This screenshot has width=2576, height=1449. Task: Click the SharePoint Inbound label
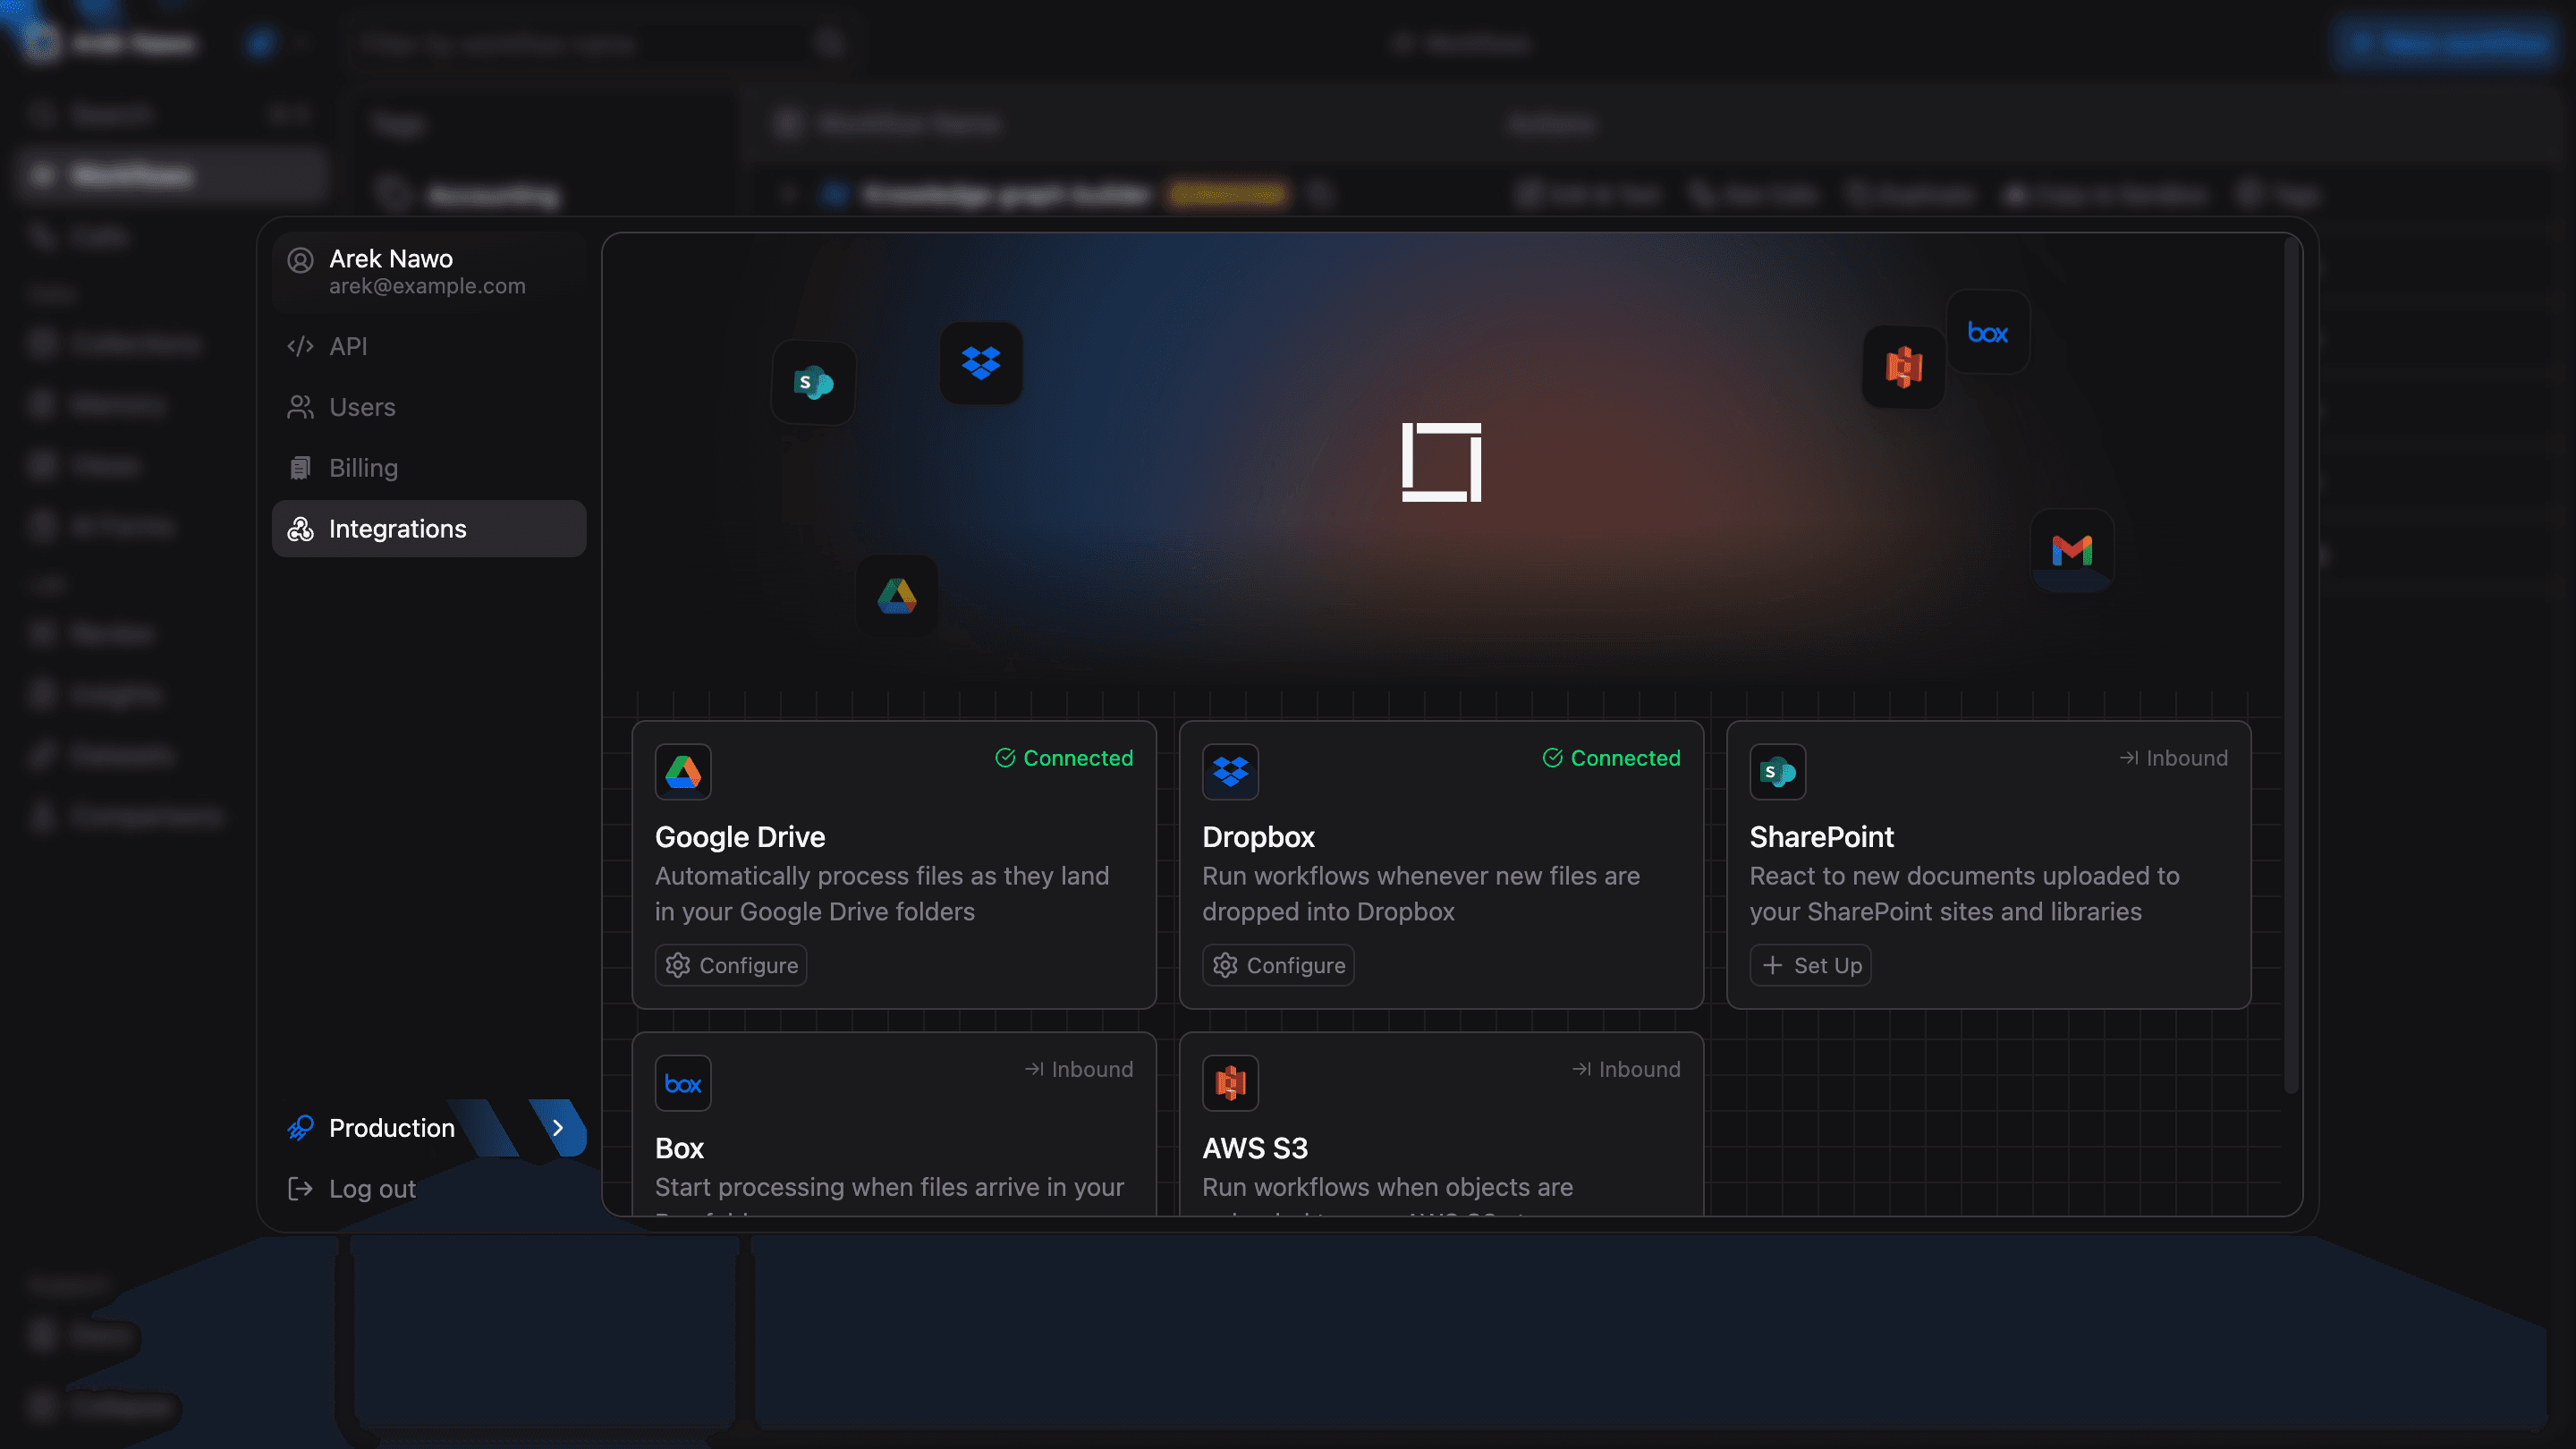[x=2173, y=758]
